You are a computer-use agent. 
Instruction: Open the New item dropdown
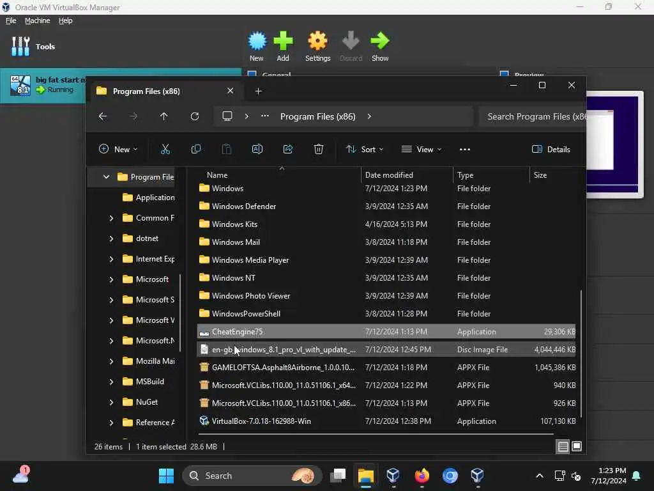118,149
